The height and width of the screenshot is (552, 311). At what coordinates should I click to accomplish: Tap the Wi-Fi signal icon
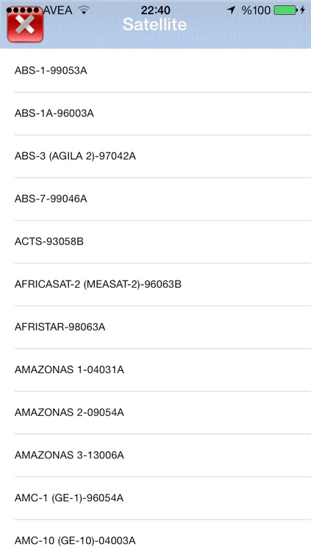coord(83,10)
